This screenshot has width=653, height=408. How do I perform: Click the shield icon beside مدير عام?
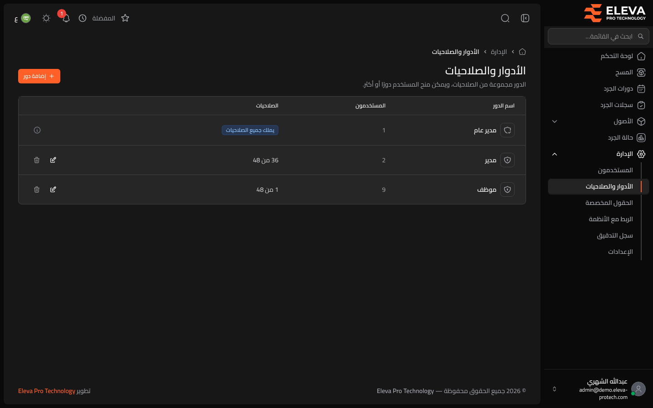507,130
